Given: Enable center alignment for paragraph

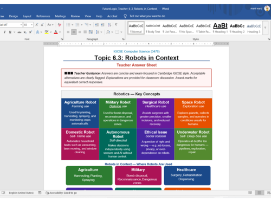Looking at the screenshot, I should point(74,32).
